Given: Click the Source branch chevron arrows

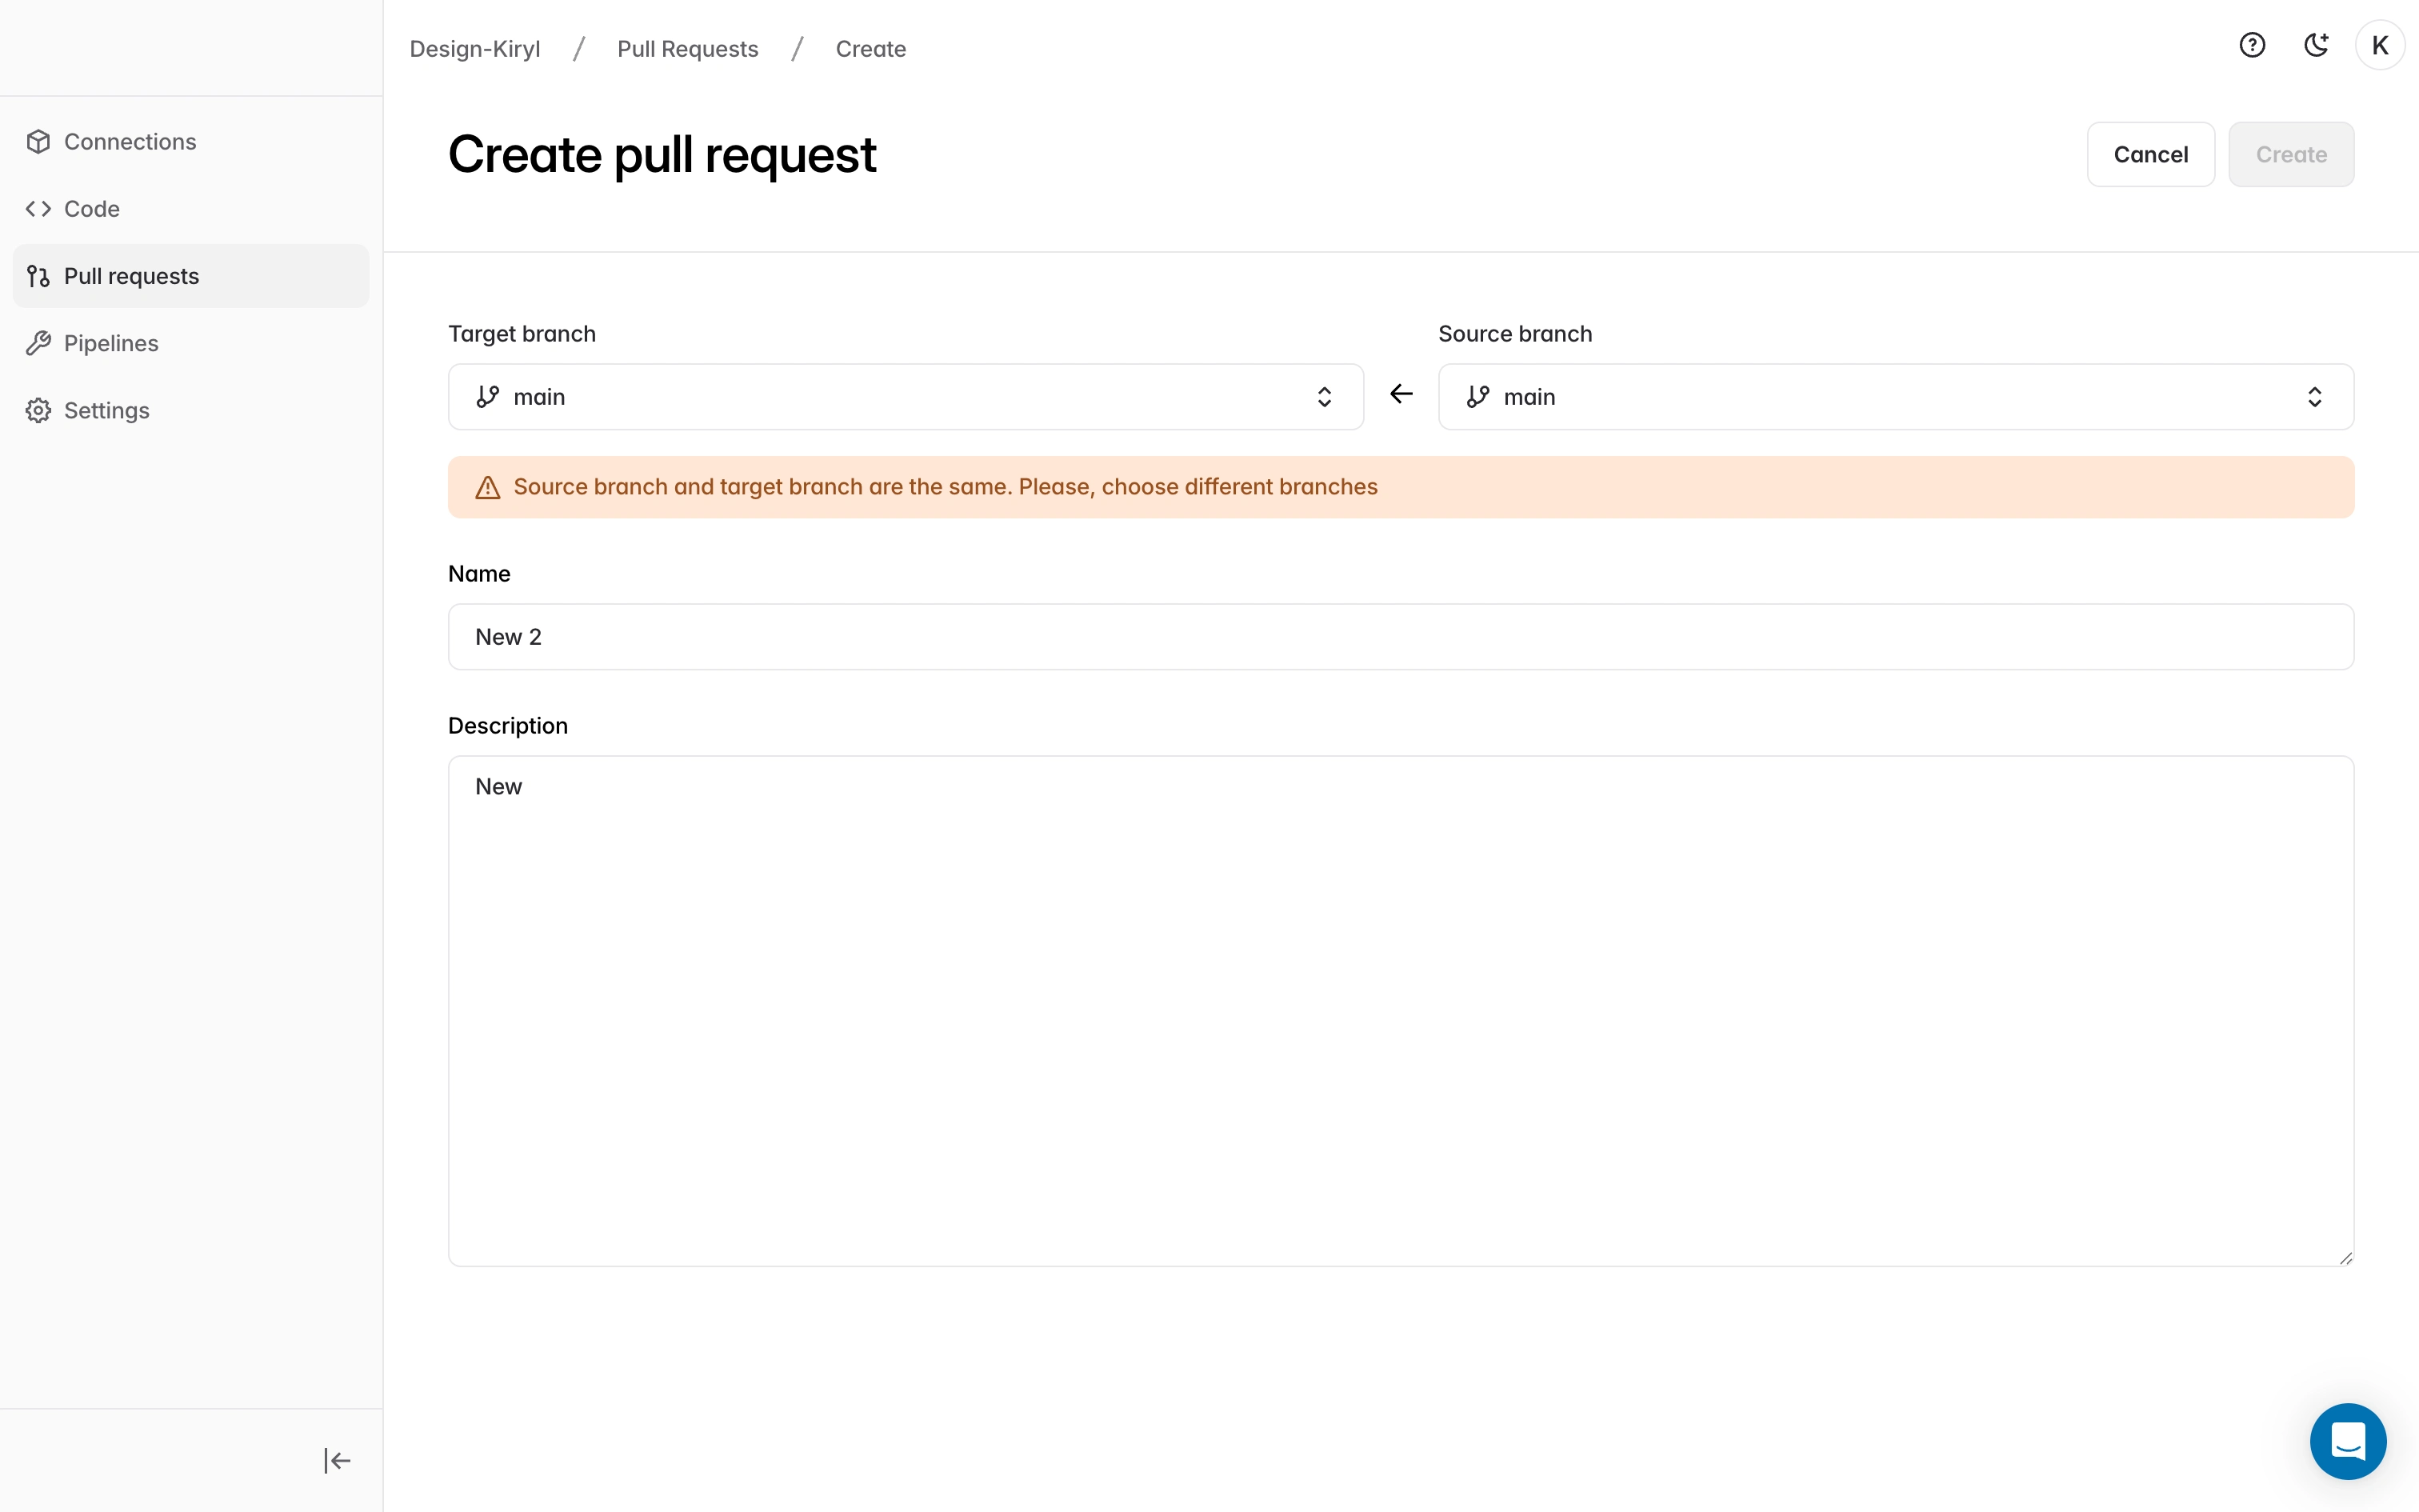Looking at the screenshot, I should coord(2314,397).
